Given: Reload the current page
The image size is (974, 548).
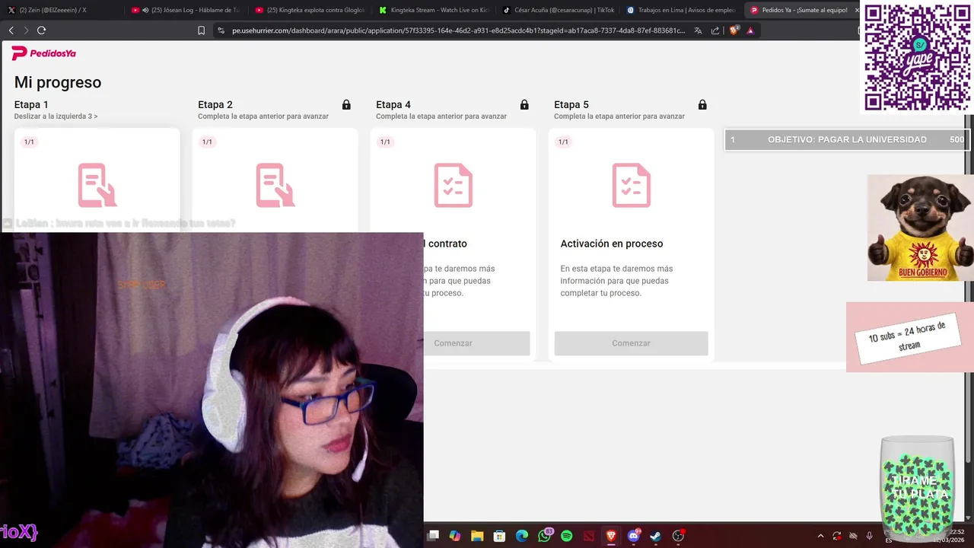Looking at the screenshot, I should tap(41, 30).
